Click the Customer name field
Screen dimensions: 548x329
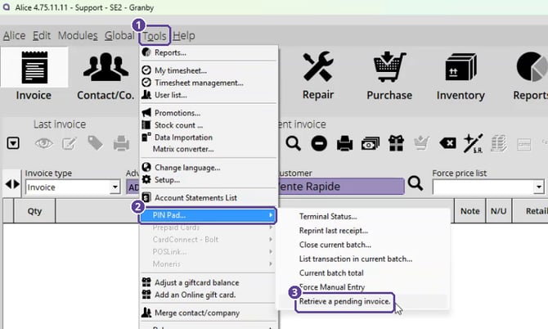[x=341, y=187]
